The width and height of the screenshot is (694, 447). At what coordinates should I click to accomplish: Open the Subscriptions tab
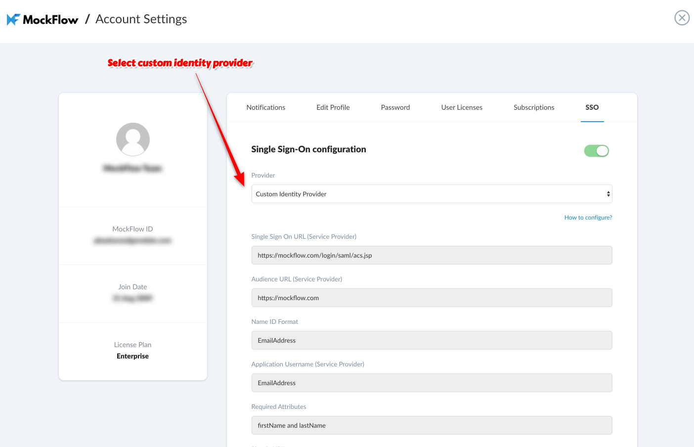click(x=534, y=107)
